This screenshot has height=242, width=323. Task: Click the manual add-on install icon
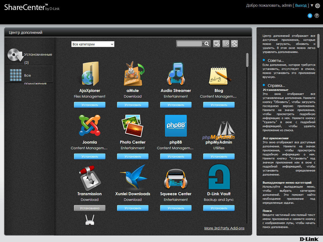[x=217, y=44]
